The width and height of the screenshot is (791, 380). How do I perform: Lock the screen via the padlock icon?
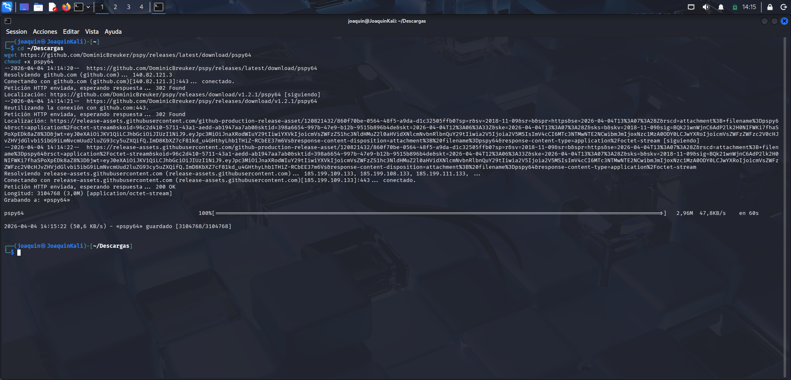[x=770, y=7]
